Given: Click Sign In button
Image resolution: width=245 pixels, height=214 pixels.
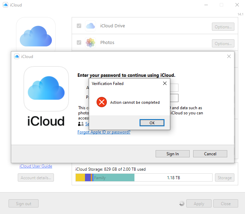Looking at the screenshot, I should [x=173, y=154].
